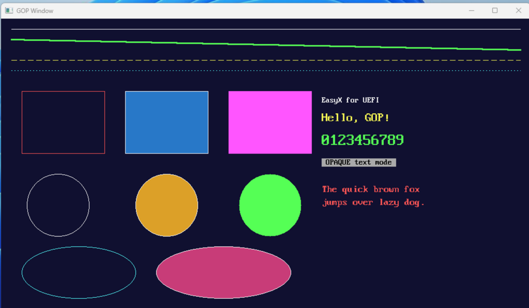Viewport: 529px width, 308px height.
Task: Minimize the GOP Window
Action: click(x=471, y=10)
